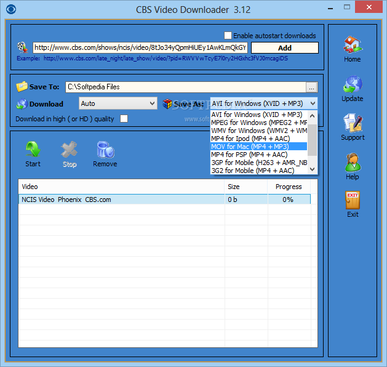Click the Video column header

click(x=121, y=187)
